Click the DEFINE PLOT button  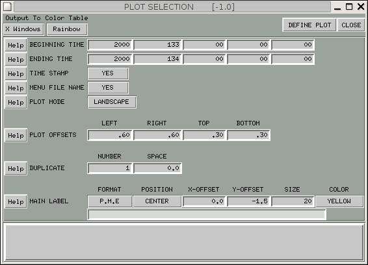tap(309, 25)
